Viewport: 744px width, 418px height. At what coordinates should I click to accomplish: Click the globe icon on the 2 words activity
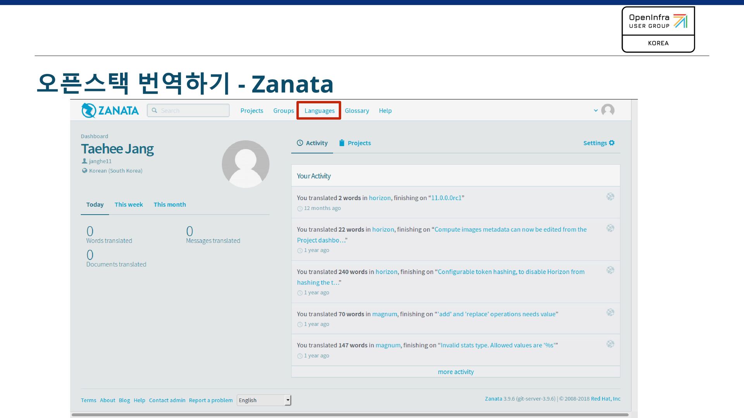point(610,197)
